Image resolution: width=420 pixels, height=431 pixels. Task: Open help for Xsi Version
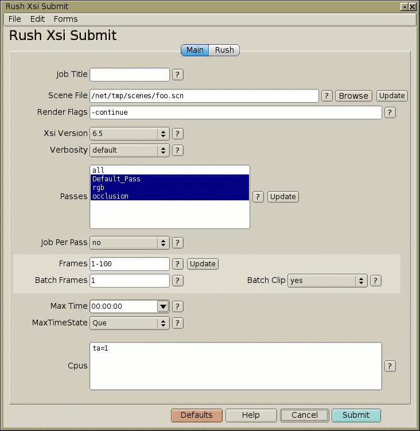177,134
